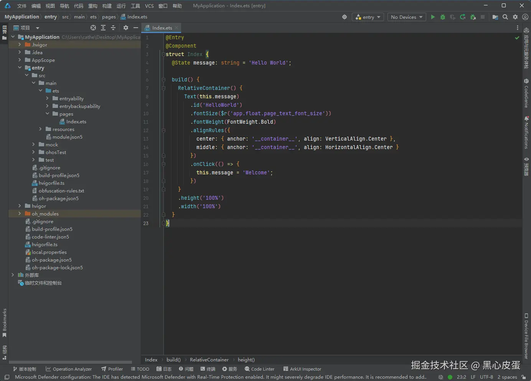This screenshot has width=531, height=381.
Task: Toggle the Notifications side panel
Action: (x=526, y=133)
